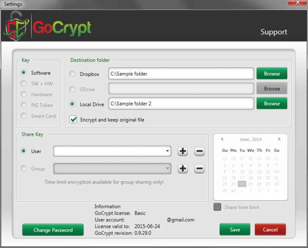Select the PKI Token key option
308x248 pixels.
(x=23, y=105)
